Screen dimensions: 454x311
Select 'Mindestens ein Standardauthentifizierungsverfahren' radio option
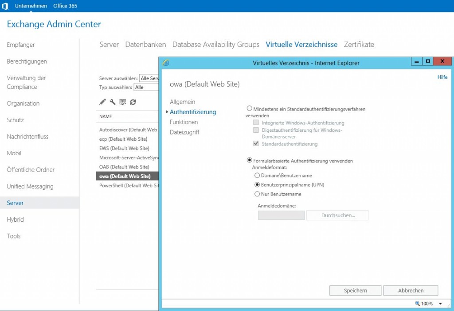click(249, 108)
